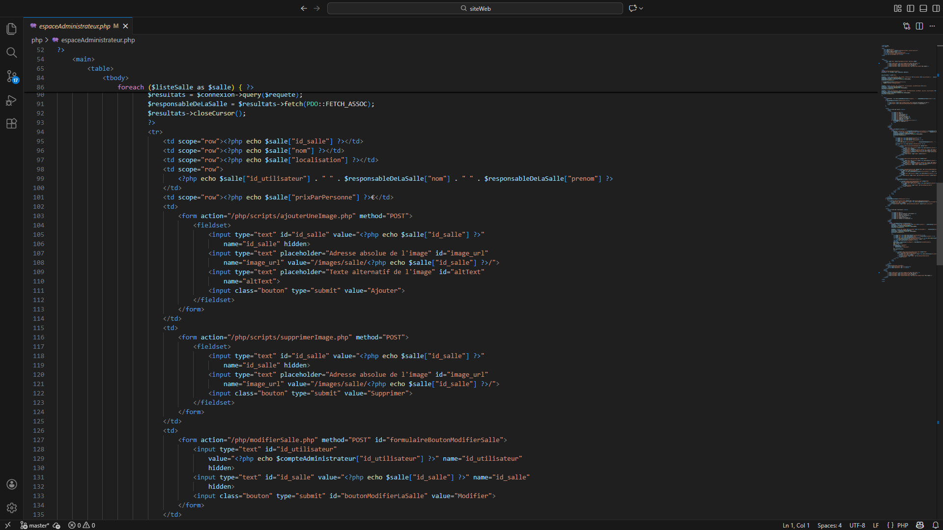Click the vertical editor scrollbar
943x530 pixels.
coord(939,223)
